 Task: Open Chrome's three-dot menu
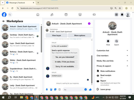[131, 8]
